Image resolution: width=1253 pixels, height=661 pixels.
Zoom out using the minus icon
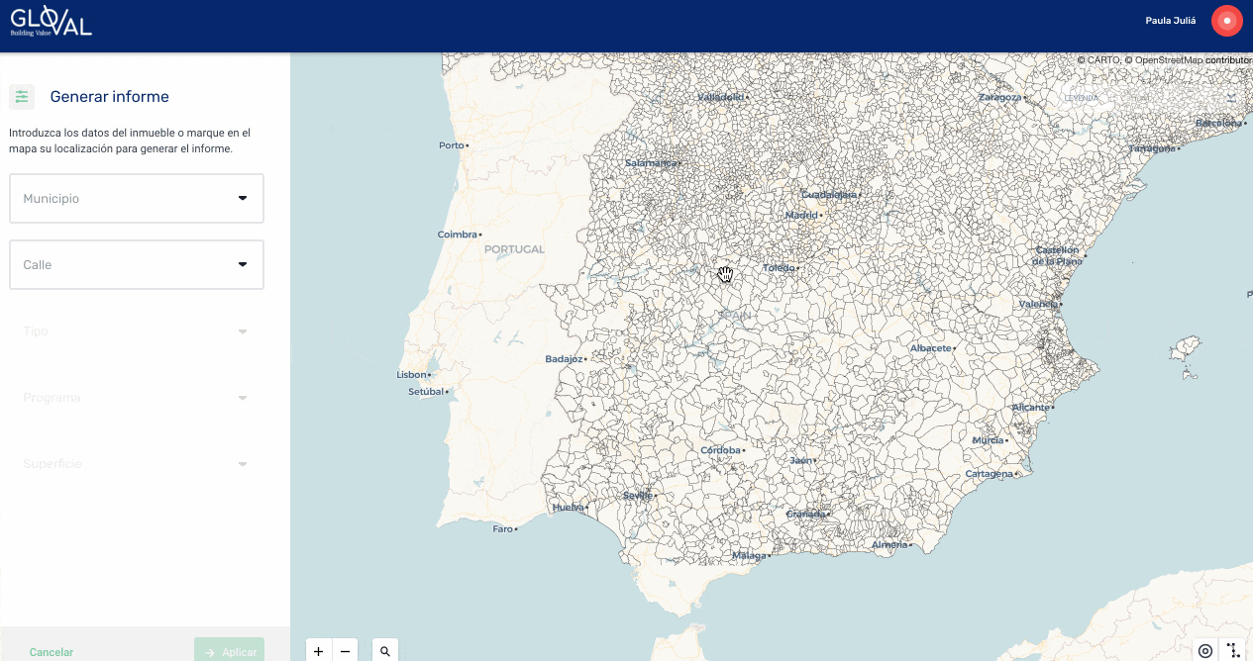[345, 650]
